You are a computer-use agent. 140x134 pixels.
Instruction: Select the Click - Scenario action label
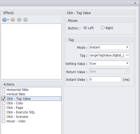(x=17, y=117)
